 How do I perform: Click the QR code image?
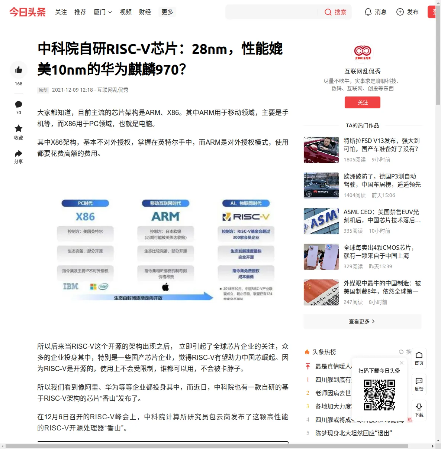tap(379, 395)
